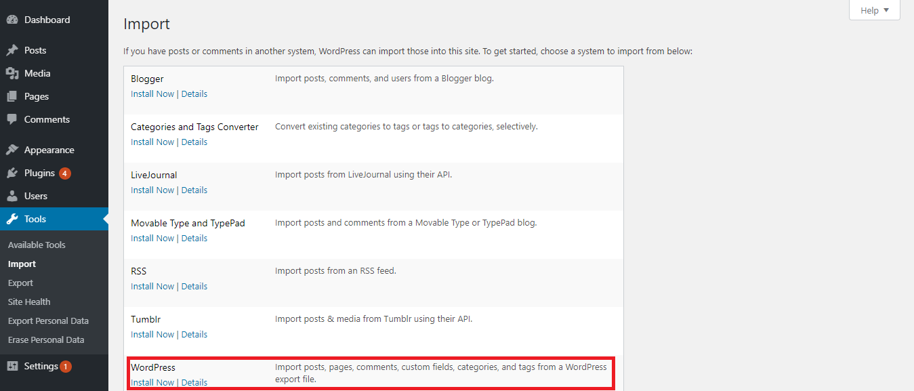Click the Movable Type and TypePad name
914x391 pixels.
click(188, 223)
